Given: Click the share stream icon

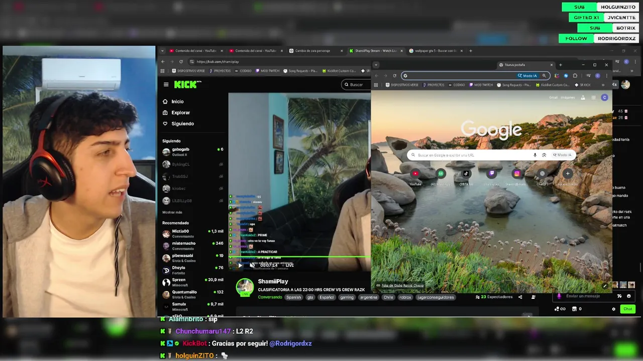Looking at the screenshot, I should [520, 297].
